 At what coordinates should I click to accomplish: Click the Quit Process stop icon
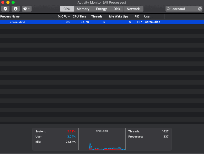click(5, 9)
